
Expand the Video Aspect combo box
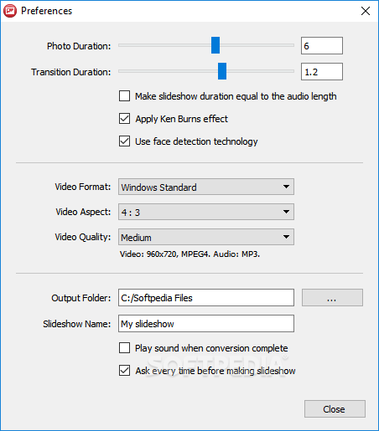pyautogui.click(x=206, y=212)
